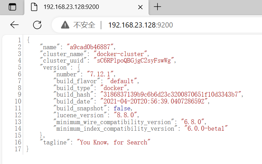Close the 192.168.23.128:9200 tab
The image size is (262, 164).
click(x=140, y=7)
